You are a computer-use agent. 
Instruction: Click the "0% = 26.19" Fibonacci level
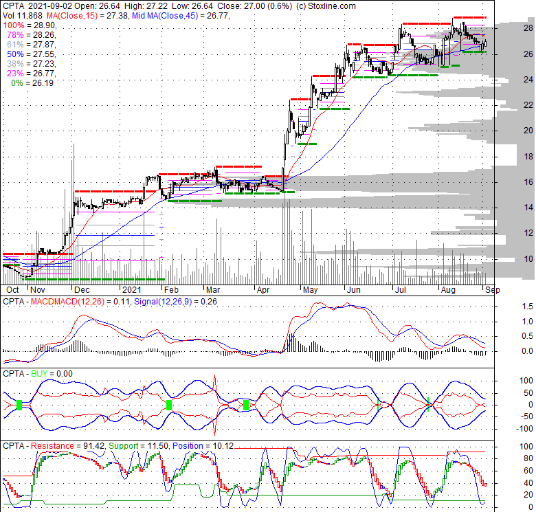[32, 82]
